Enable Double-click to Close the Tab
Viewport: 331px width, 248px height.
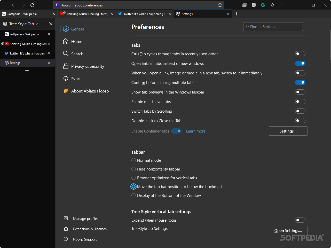300,121
